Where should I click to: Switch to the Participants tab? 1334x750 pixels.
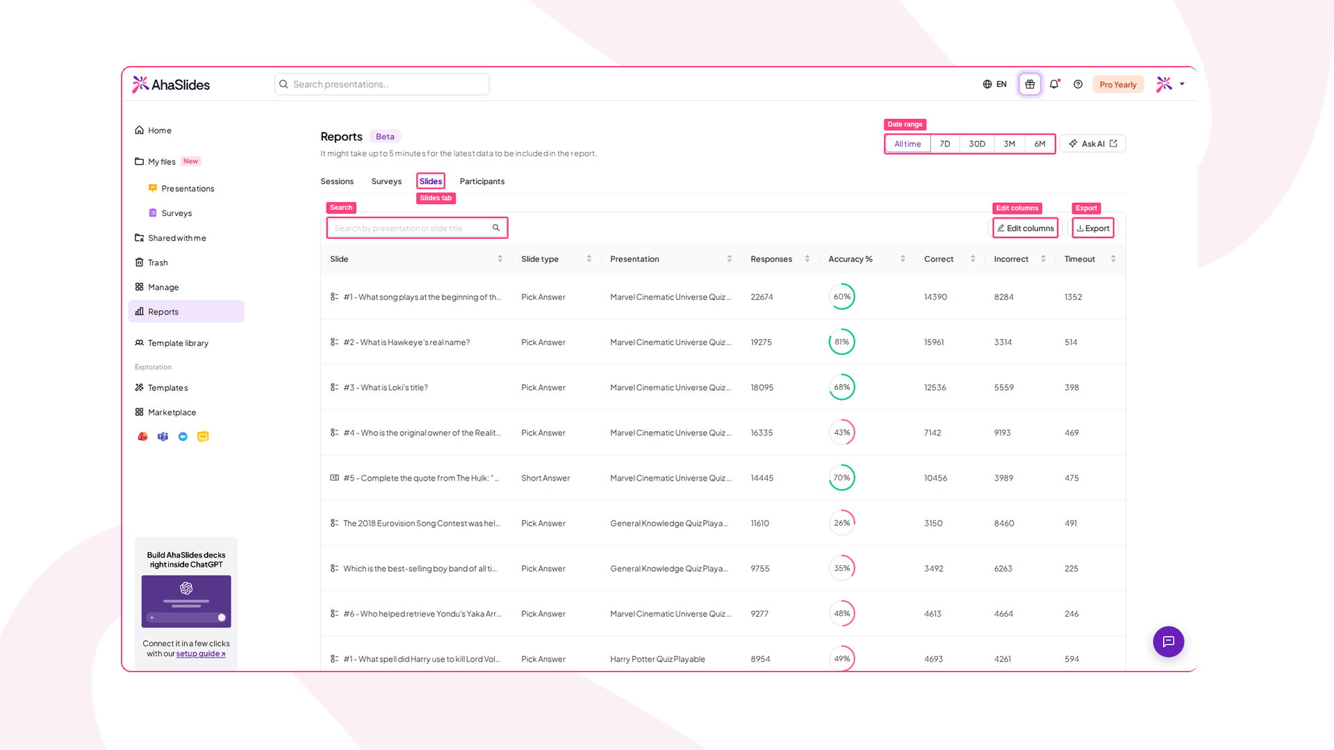(x=482, y=181)
